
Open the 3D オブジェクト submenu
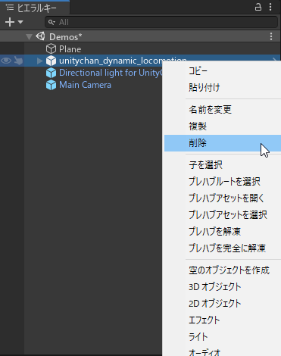coord(223,287)
